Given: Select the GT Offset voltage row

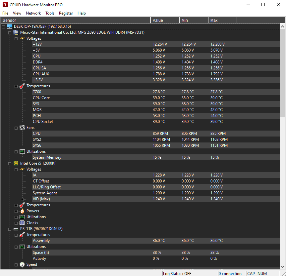Looking at the screenshot, I should click(x=156, y=181).
